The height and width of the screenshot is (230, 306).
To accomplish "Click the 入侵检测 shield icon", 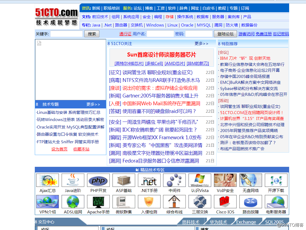I will tap(149, 202).
